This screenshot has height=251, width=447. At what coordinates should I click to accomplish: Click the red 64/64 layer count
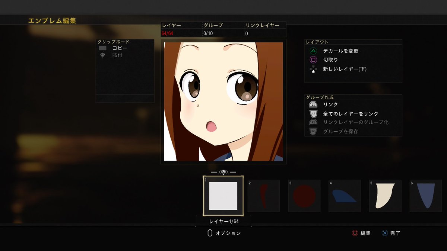pyautogui.click(x=167, y=33)
